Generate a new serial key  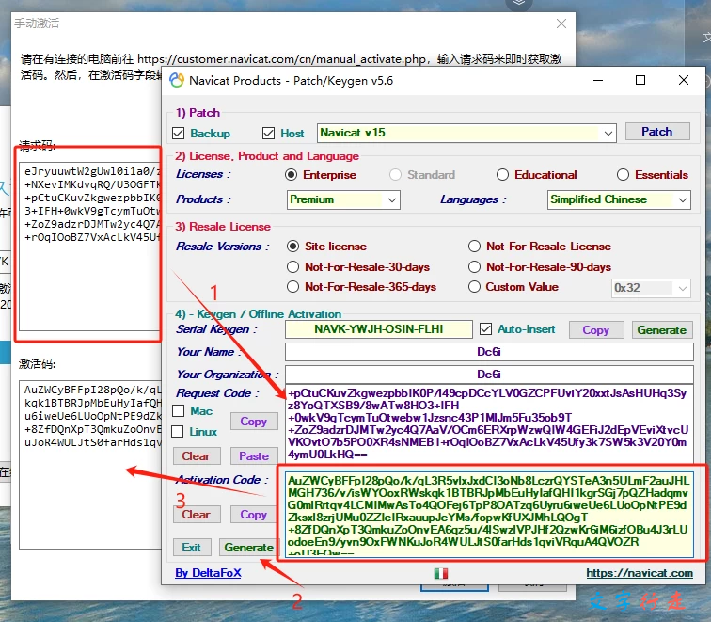pyautogui.click(x=662, y=330)
